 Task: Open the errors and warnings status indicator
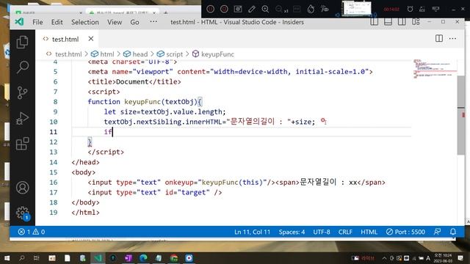pyautogui.click(x=32, y=232)
